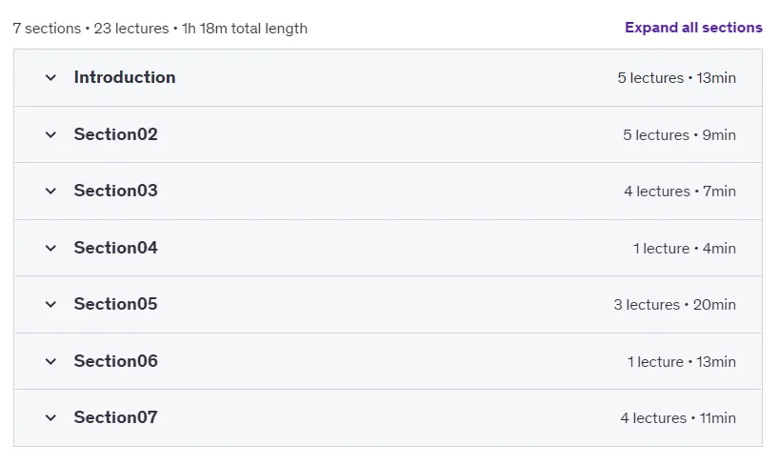Select the Section05 title

[115, 304]
